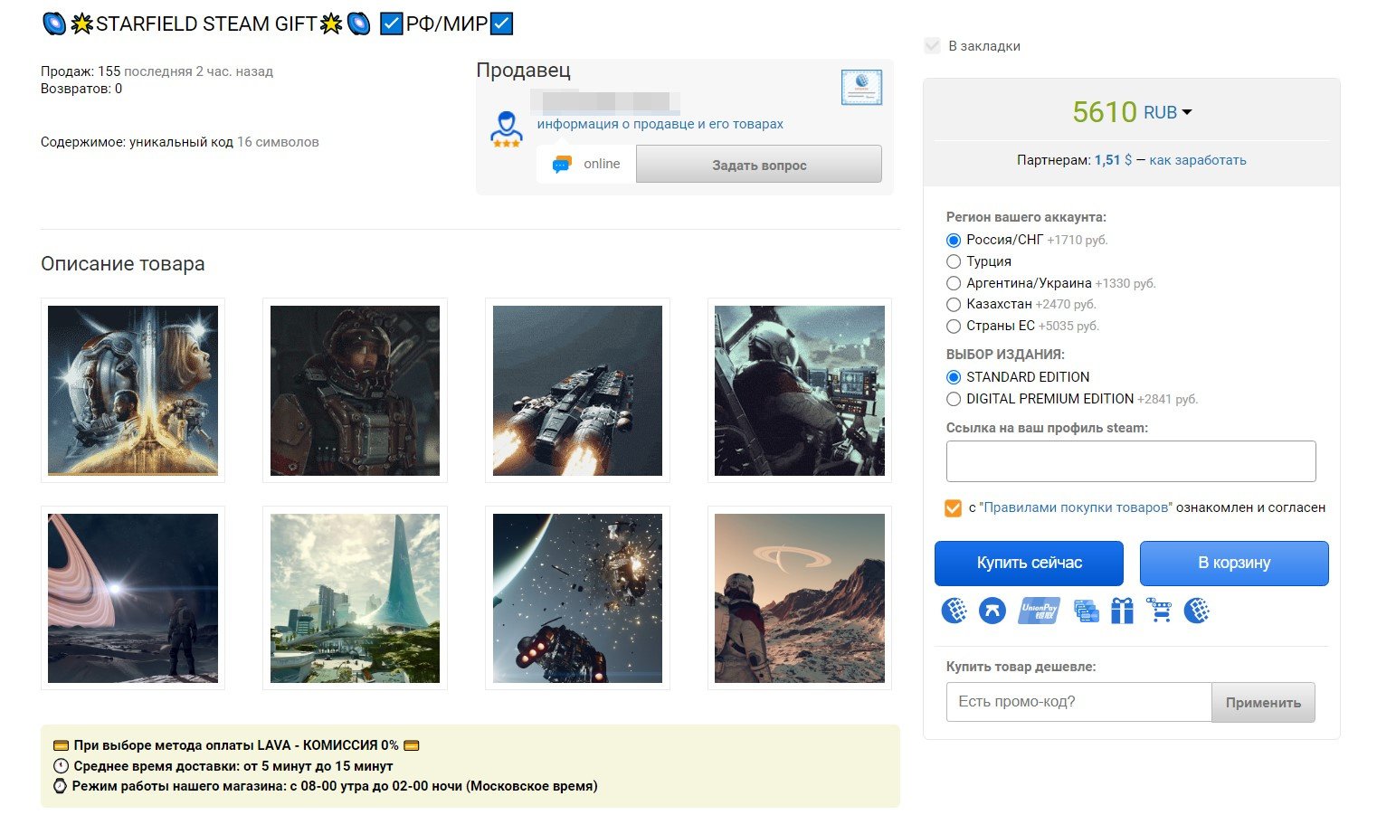The image size is (1396, 834).
Task: Select the Турция region option
Action: click(x=954, y=261)
